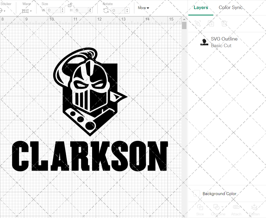Unlock the Height field link toggle
Viewport: 266px width, 218px height.
(70, 5)
